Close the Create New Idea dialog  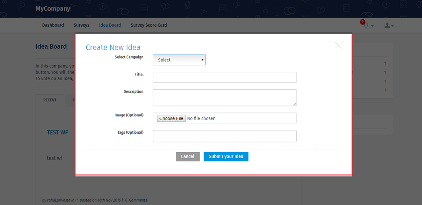338,46
